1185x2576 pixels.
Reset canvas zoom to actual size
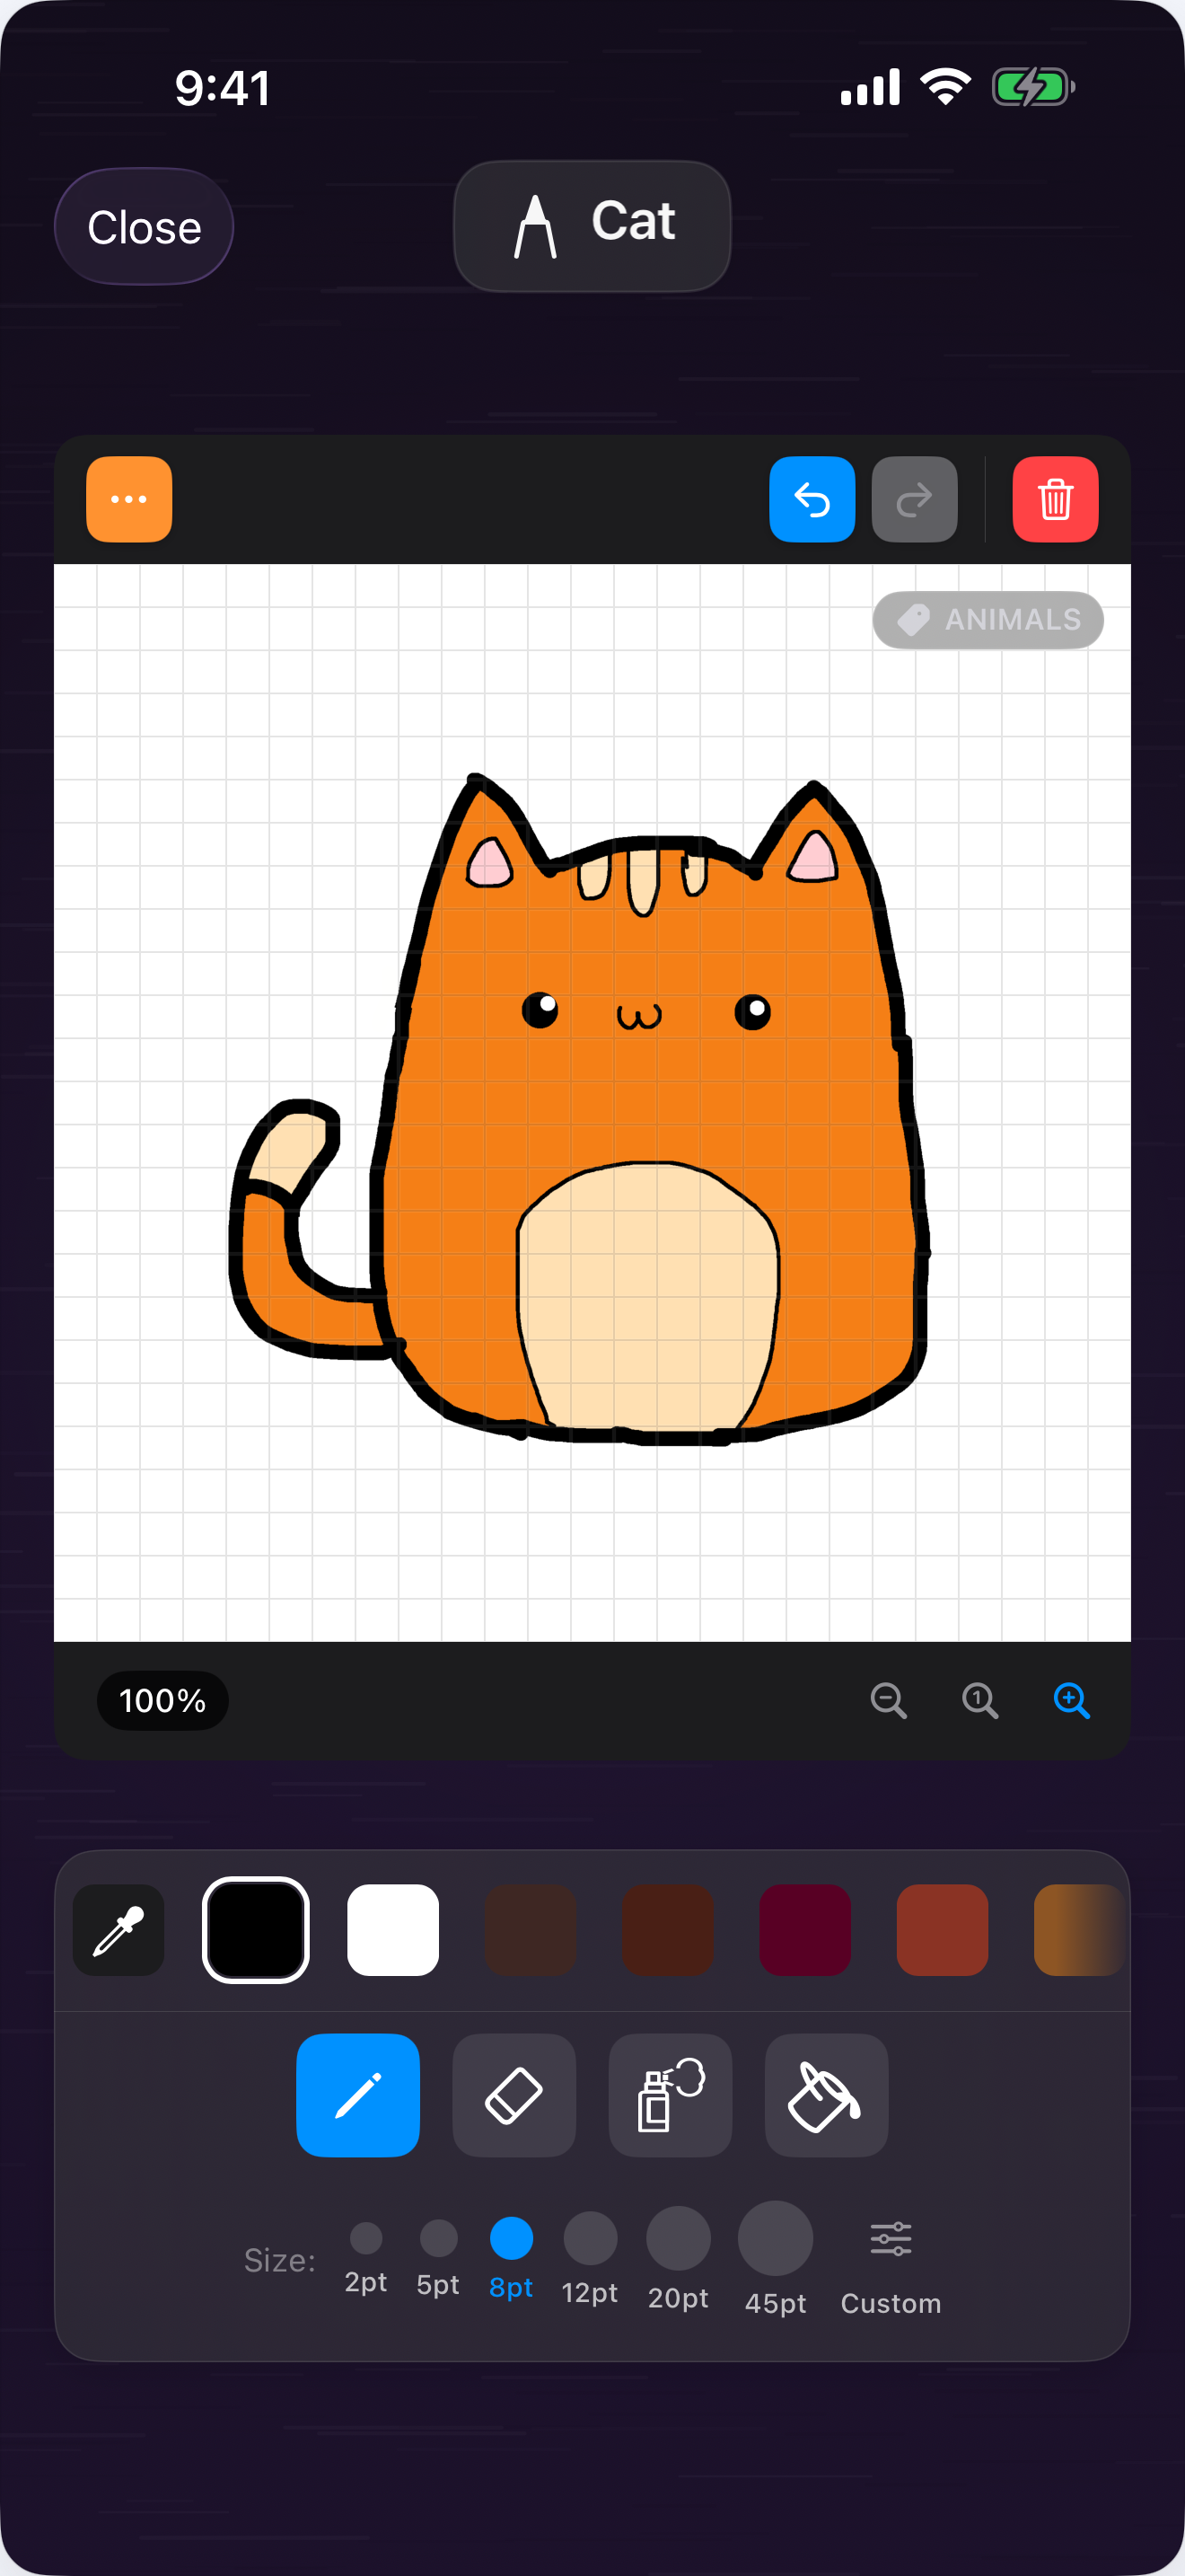pyautogui.click(x=979, y=1700)
